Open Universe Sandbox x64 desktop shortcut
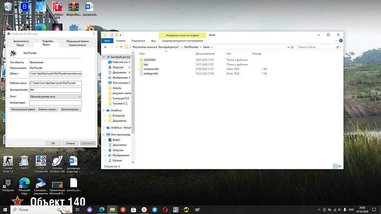The height and width of the screenshot is (214, 381). click(x=57, y=161)
